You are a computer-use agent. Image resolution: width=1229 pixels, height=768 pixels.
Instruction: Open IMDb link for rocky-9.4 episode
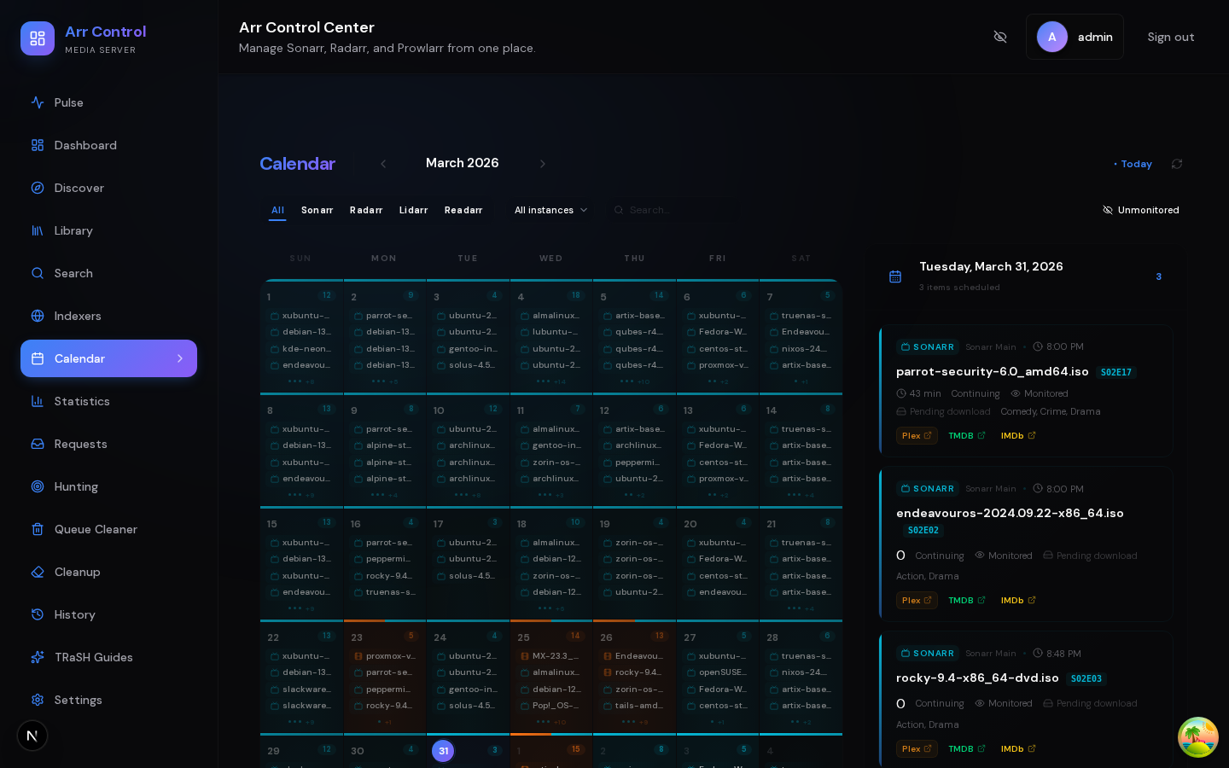[x=1018, y=748]
